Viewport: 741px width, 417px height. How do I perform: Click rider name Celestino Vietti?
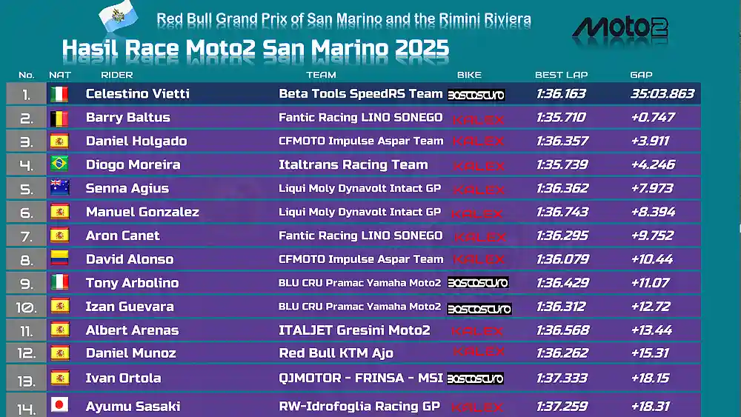[138, 93]
